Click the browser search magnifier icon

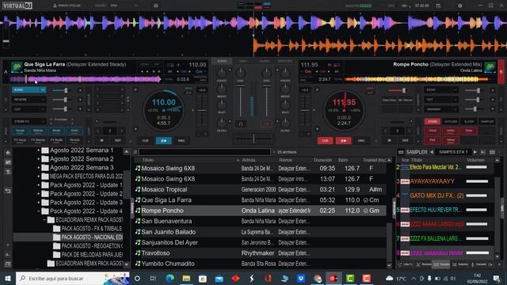pyautogui.click(x=135, y=152)
